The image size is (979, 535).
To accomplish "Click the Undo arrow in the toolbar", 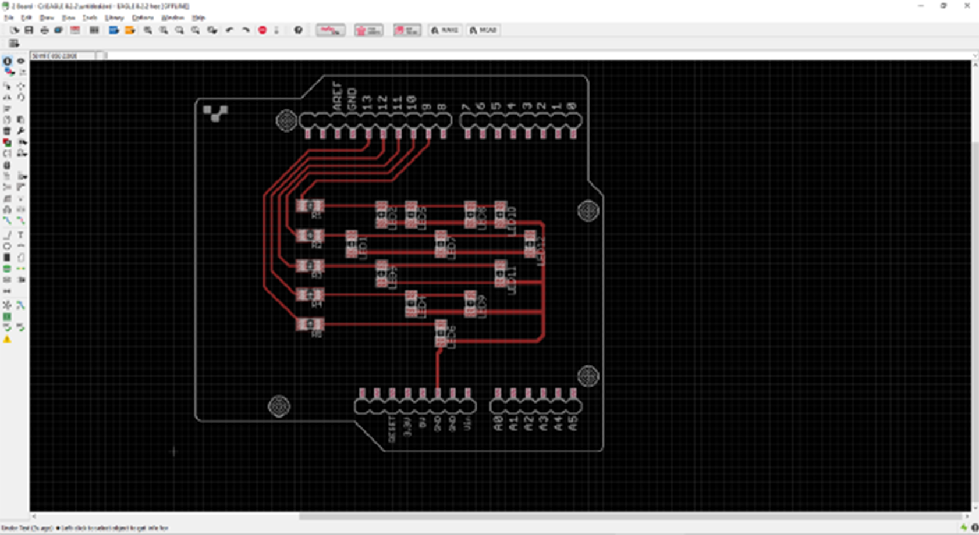I will pyautogui.click(x=228, y=30).
